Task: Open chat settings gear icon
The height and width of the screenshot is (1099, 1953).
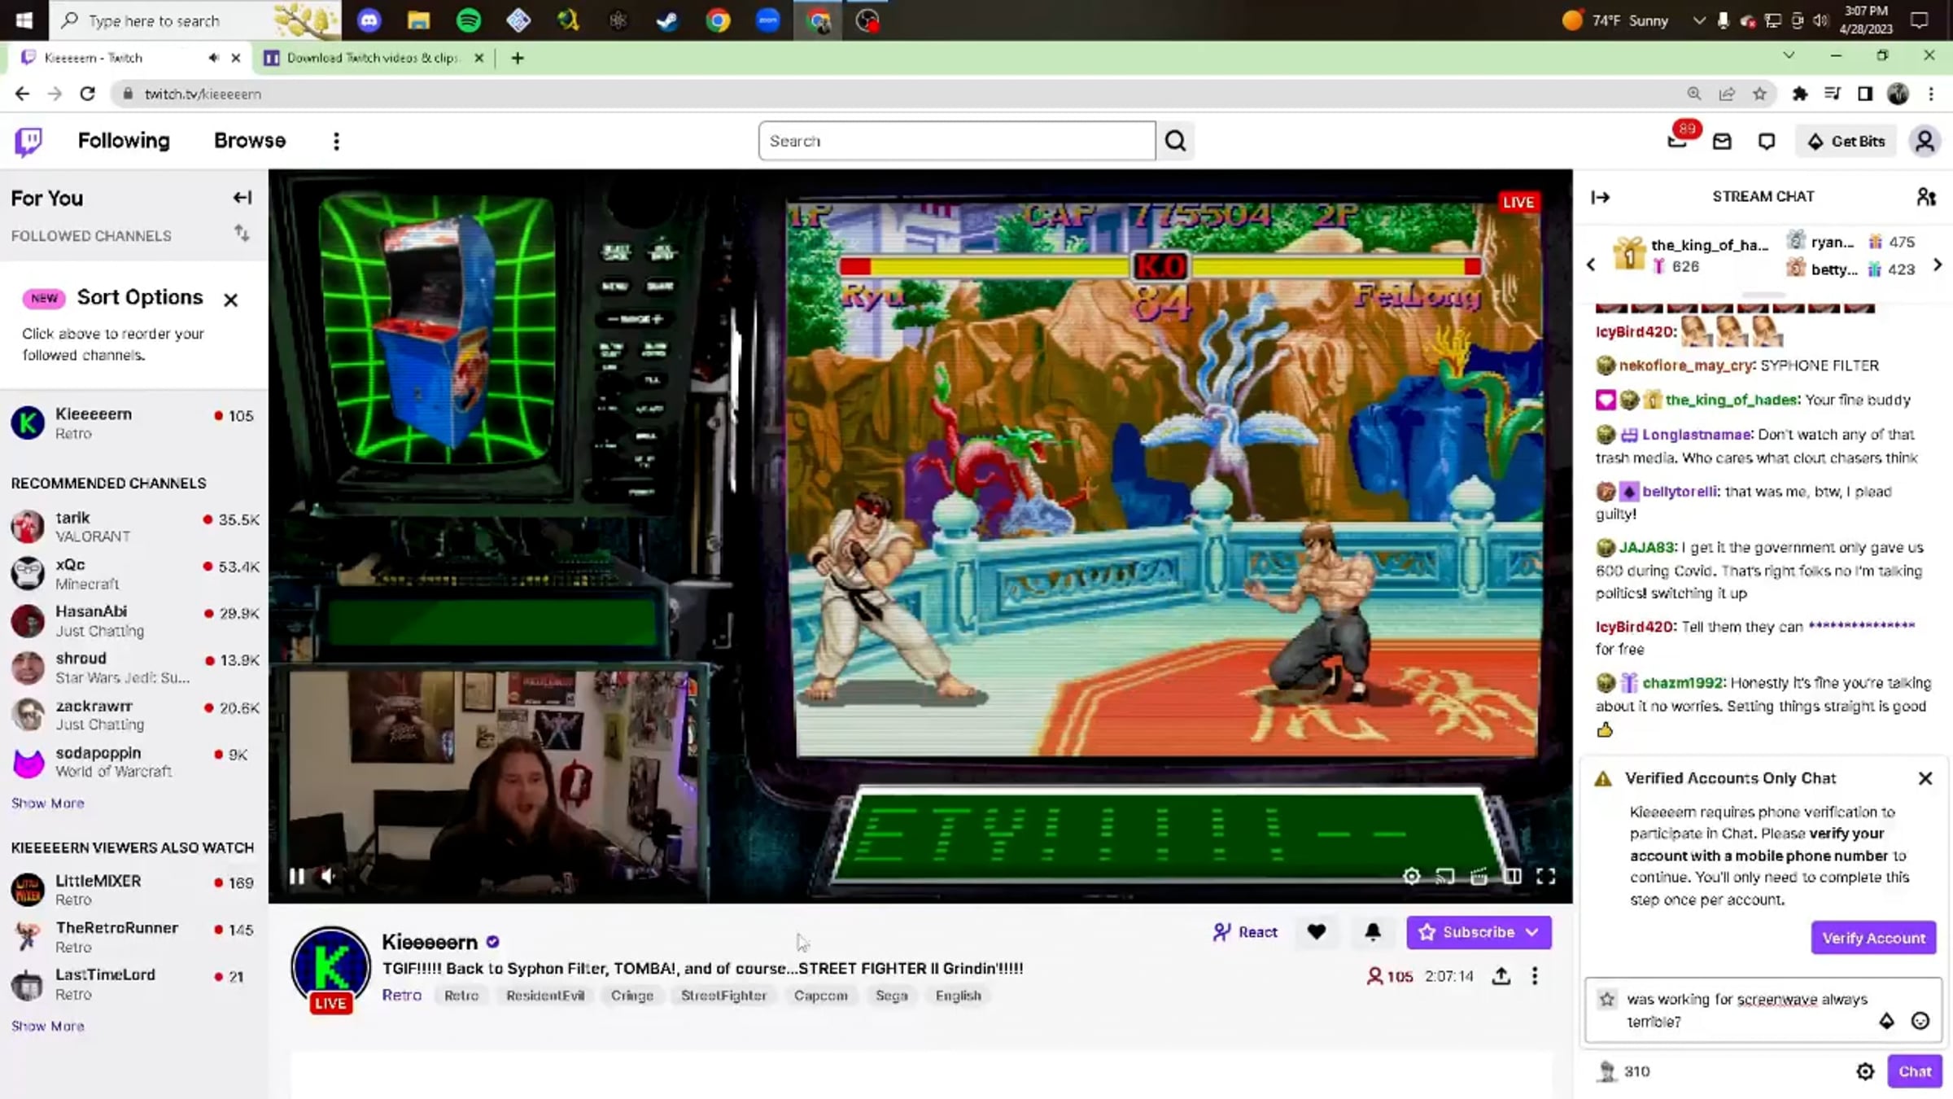Action: (1865, 1071)
